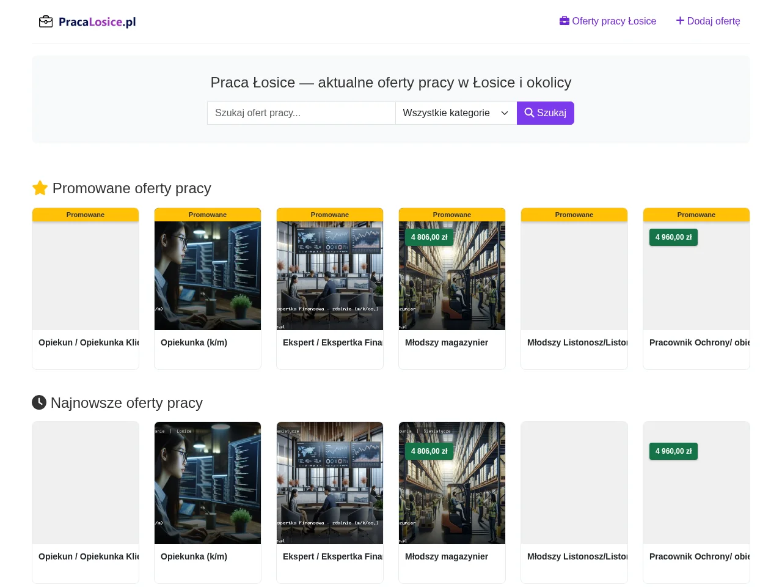Click 4 806,00 zł badge in Najnowsze section
The width and height of the screenshot is (782, 587).
[429, 451]
